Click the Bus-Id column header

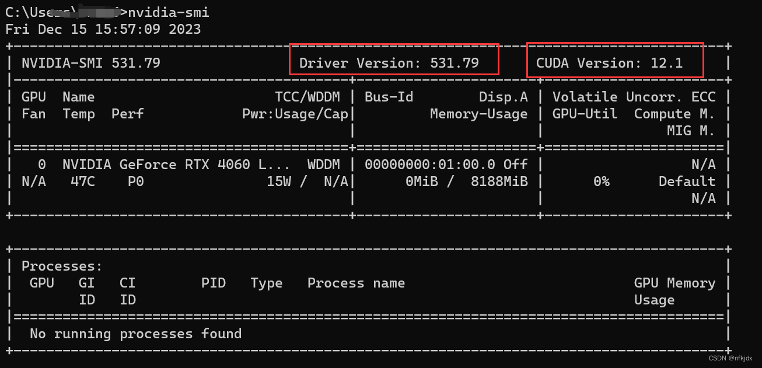389,97
